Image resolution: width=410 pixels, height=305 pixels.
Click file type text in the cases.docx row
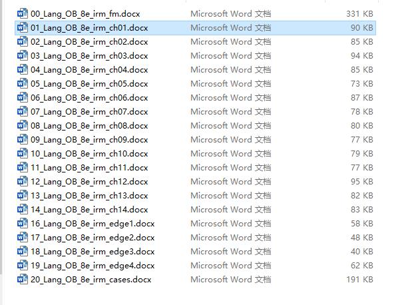(x=230, y=280)
